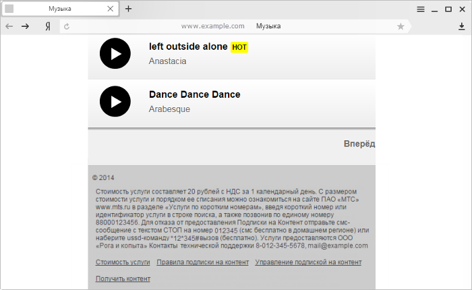Go to next page via Вперёд
This screenshot has width=472, height=290.
click(359, 144)
